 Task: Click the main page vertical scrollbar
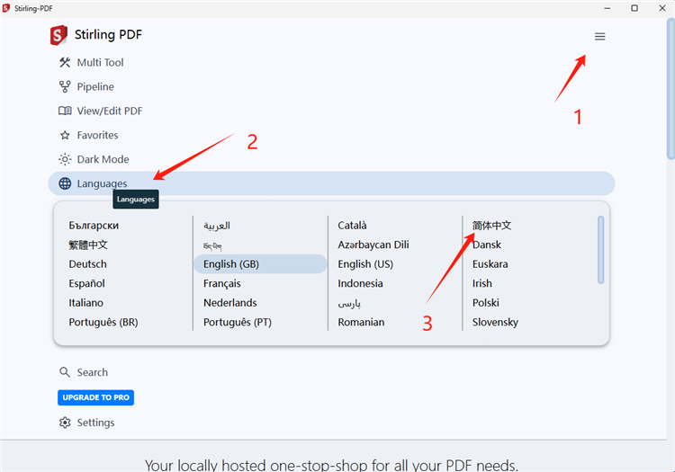coord(670,89)
